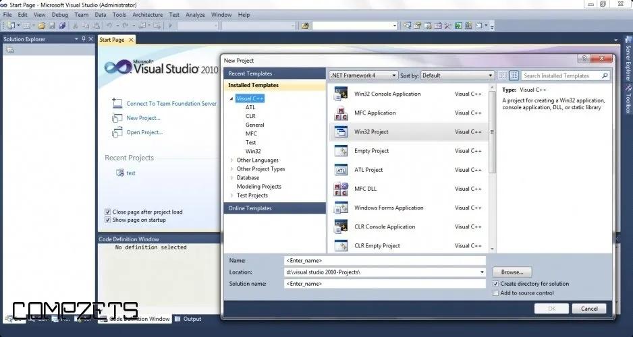Click the Save All toolbar icon
Screen dimensions: 633x337
pos(62,26)
